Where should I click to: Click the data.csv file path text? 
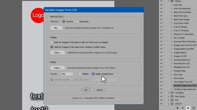click(x=89, y=28)
